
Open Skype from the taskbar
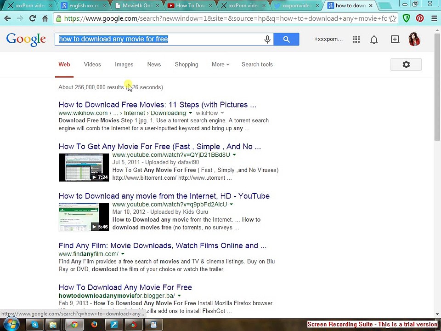click(x=35, y=325)
